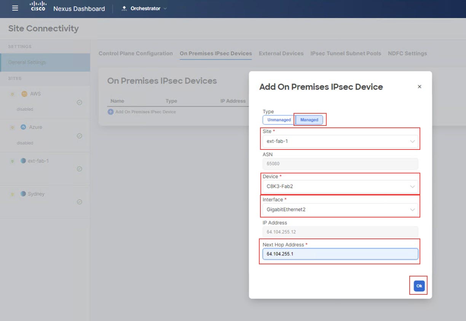
Task: Choose the Unmanaged device type
Action: click(279, 120)
